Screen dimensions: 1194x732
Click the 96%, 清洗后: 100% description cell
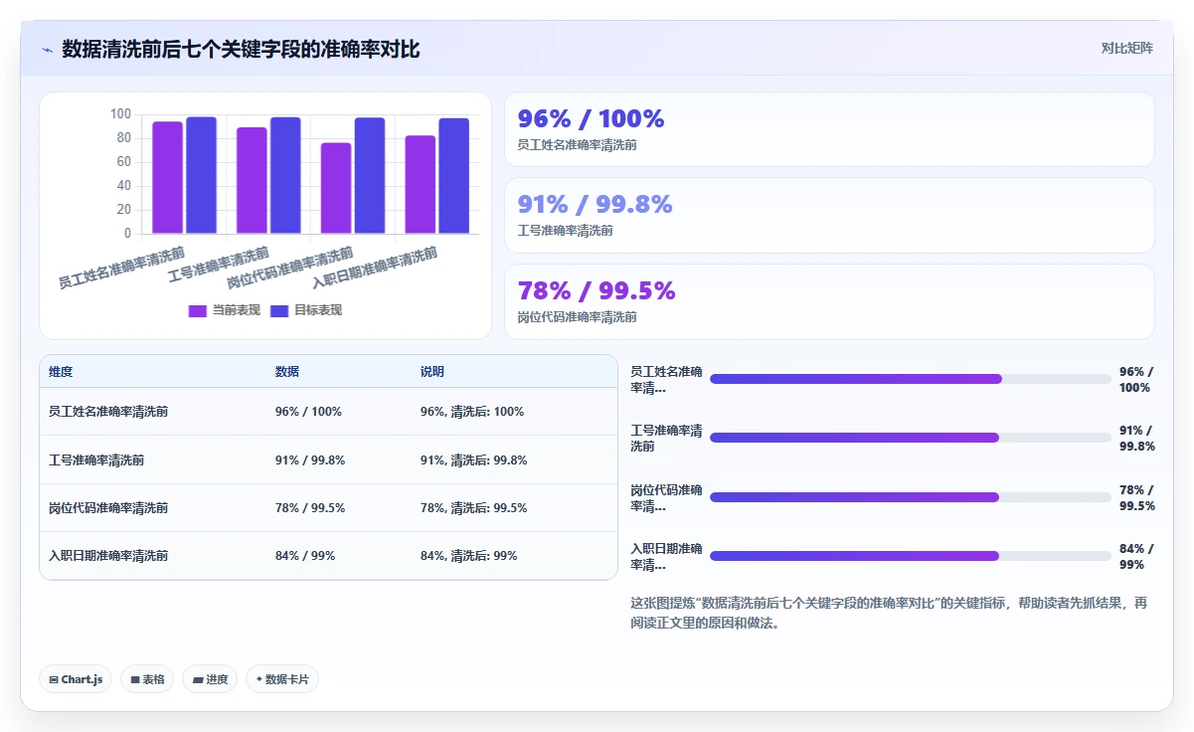(472, 412)
